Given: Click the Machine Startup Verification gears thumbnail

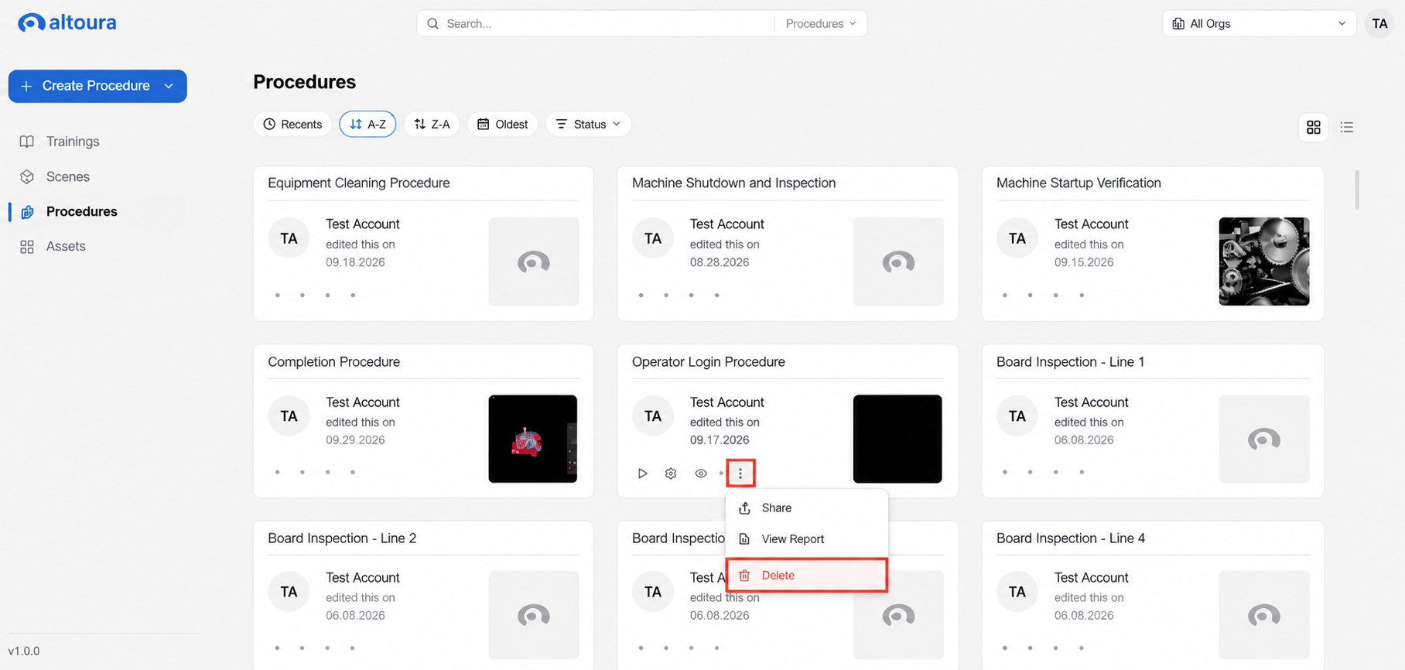Looking at the screenshot, I should (x=1264, y=262).
